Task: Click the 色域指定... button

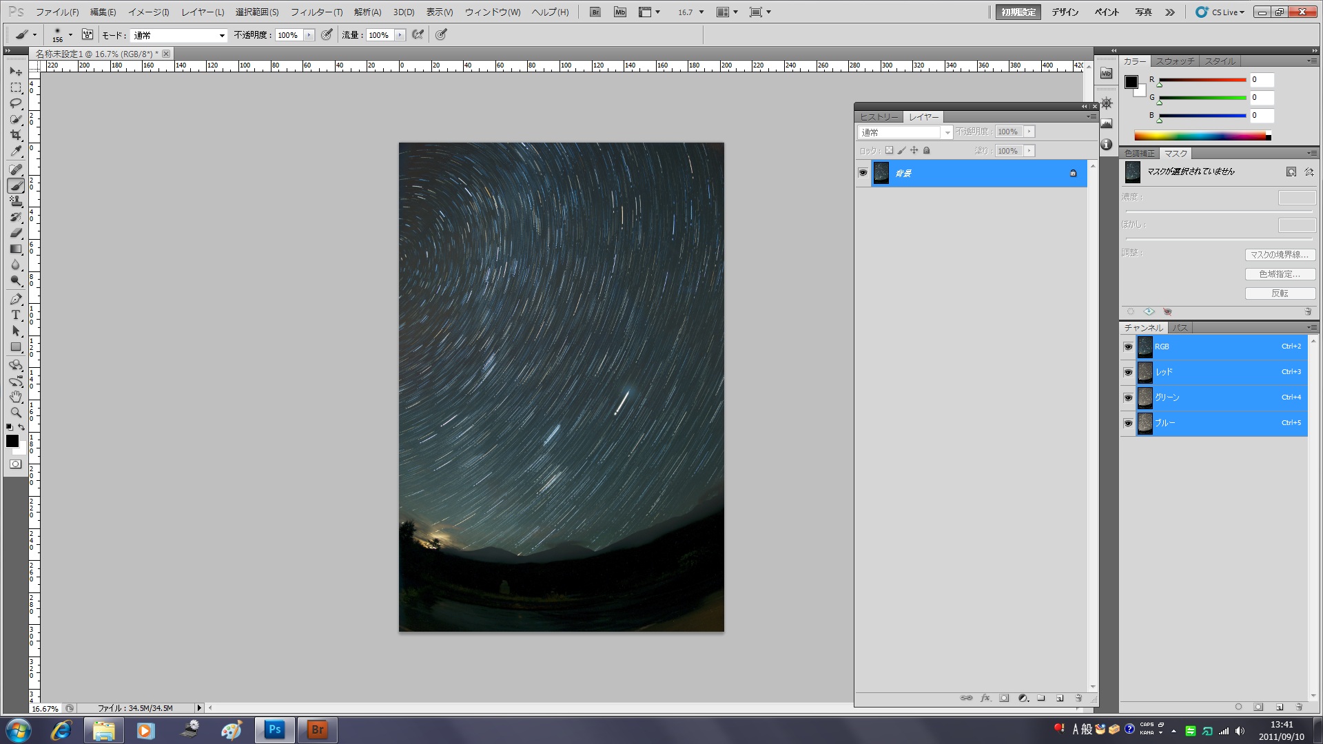Action: [x=1280, y=274]
